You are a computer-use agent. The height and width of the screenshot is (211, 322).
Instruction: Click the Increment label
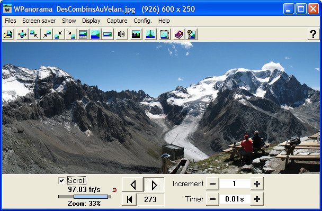point(188,184)
